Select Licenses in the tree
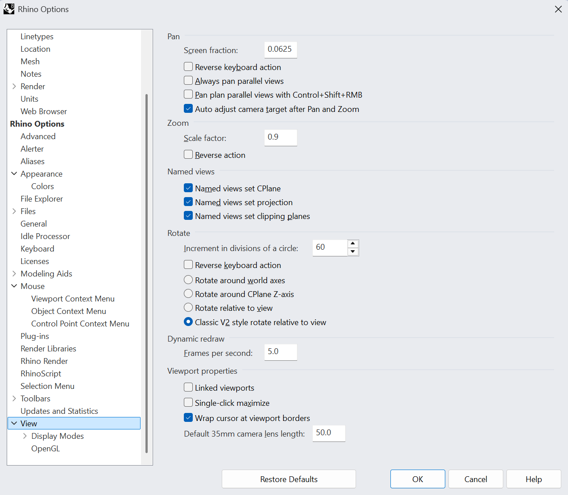Image resolution: width=568 pixels, height=495 pixels. tap(35, 261)
